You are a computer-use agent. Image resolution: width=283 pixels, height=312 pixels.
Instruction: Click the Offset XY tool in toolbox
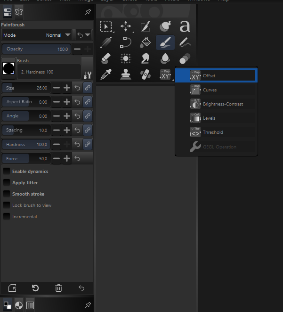coord(165,74)
